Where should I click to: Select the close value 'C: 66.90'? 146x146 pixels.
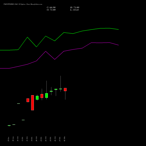(51, 8)
